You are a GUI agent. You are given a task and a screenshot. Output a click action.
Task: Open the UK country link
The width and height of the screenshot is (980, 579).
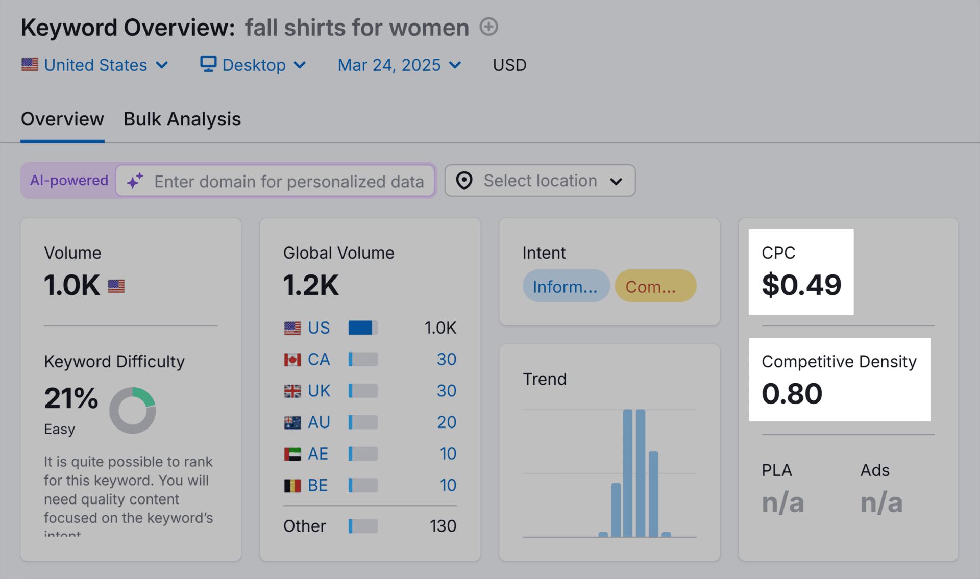(319, 391)
